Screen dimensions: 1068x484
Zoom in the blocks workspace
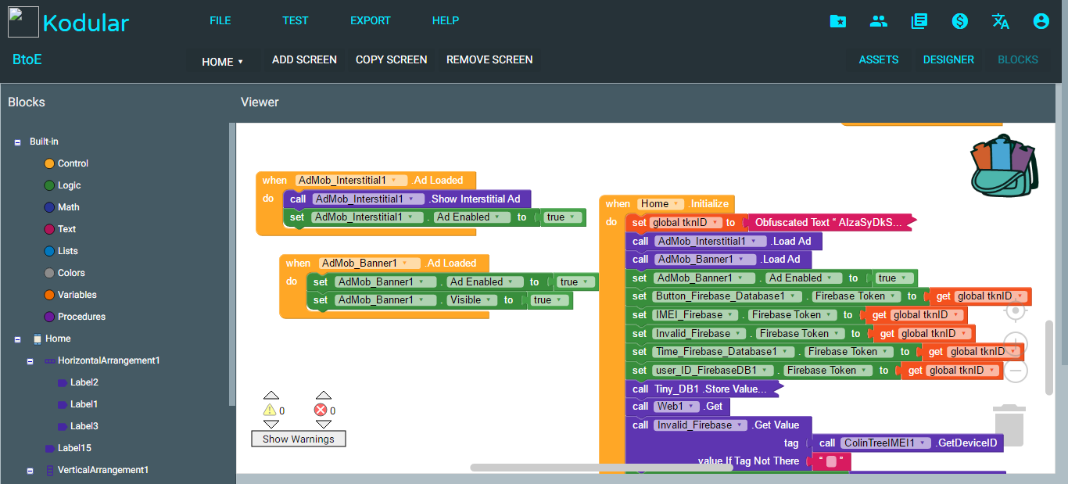[1016, 343]
